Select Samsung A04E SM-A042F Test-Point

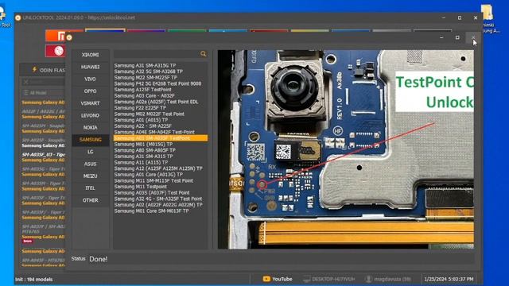coord(154,132)
